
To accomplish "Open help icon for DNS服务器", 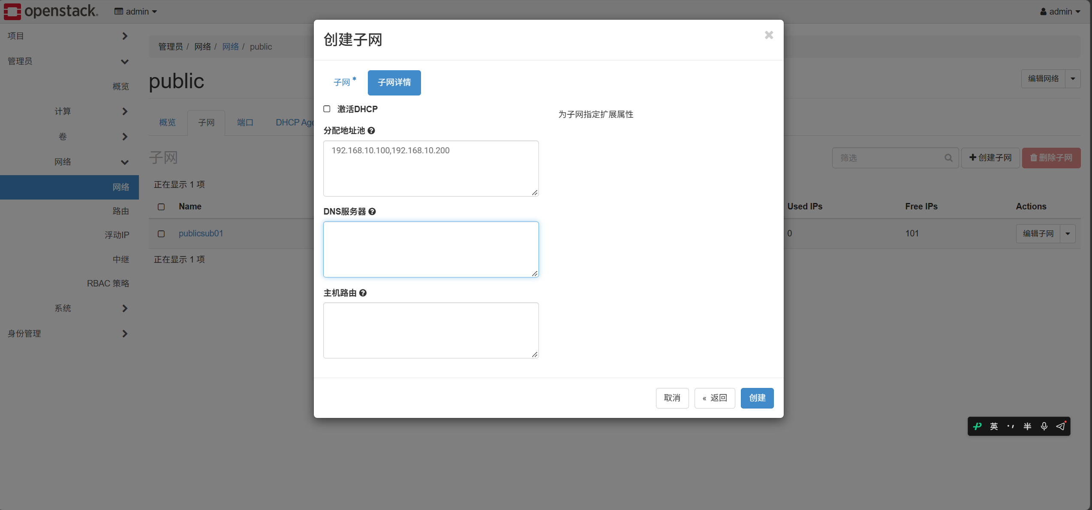I will 372,212.
